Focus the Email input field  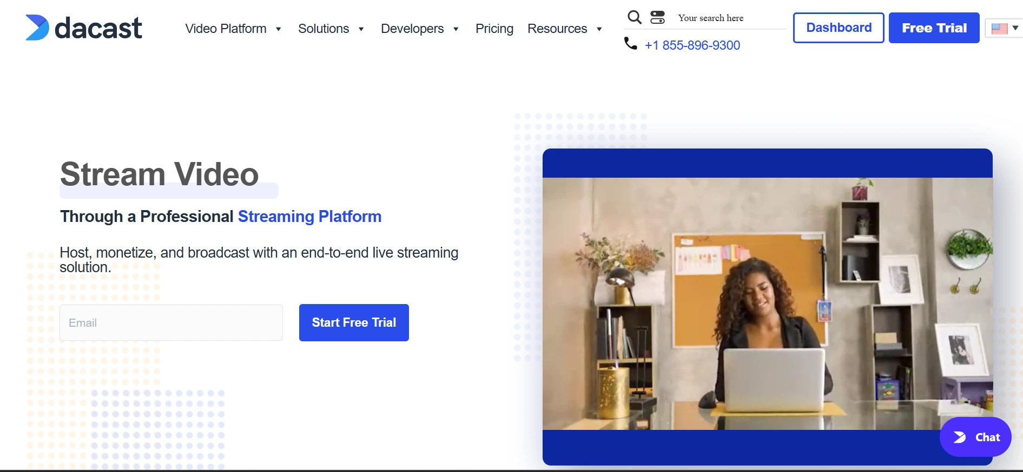[171, 322]
